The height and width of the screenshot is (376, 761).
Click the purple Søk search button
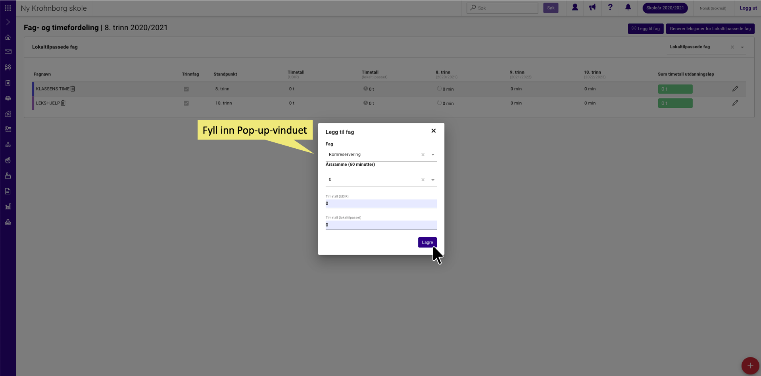pyautogui.click(x=551, y=8)
